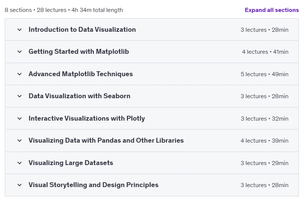Open the Visualizing Large Datasets title
This screenshot has width=306, height=202.
click(x=71, y=163)
